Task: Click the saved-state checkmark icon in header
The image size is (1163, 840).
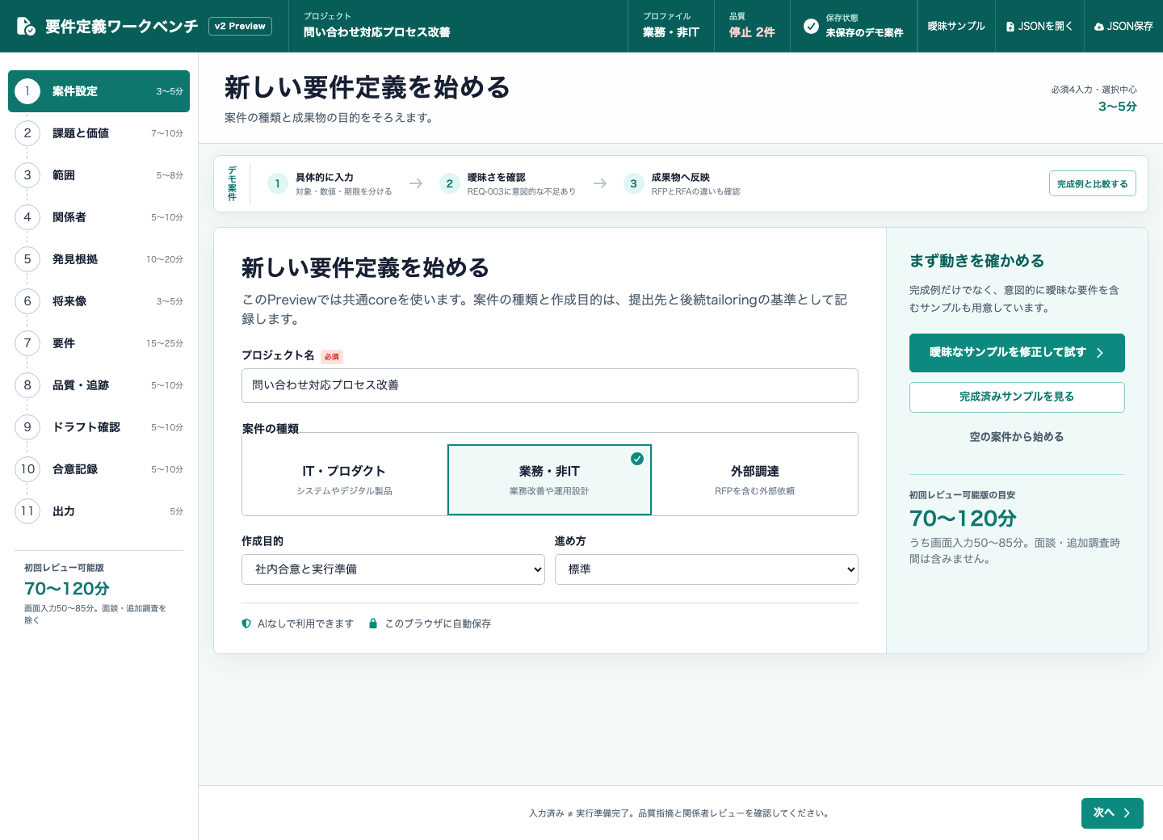Action: click(x=811, y=26)
